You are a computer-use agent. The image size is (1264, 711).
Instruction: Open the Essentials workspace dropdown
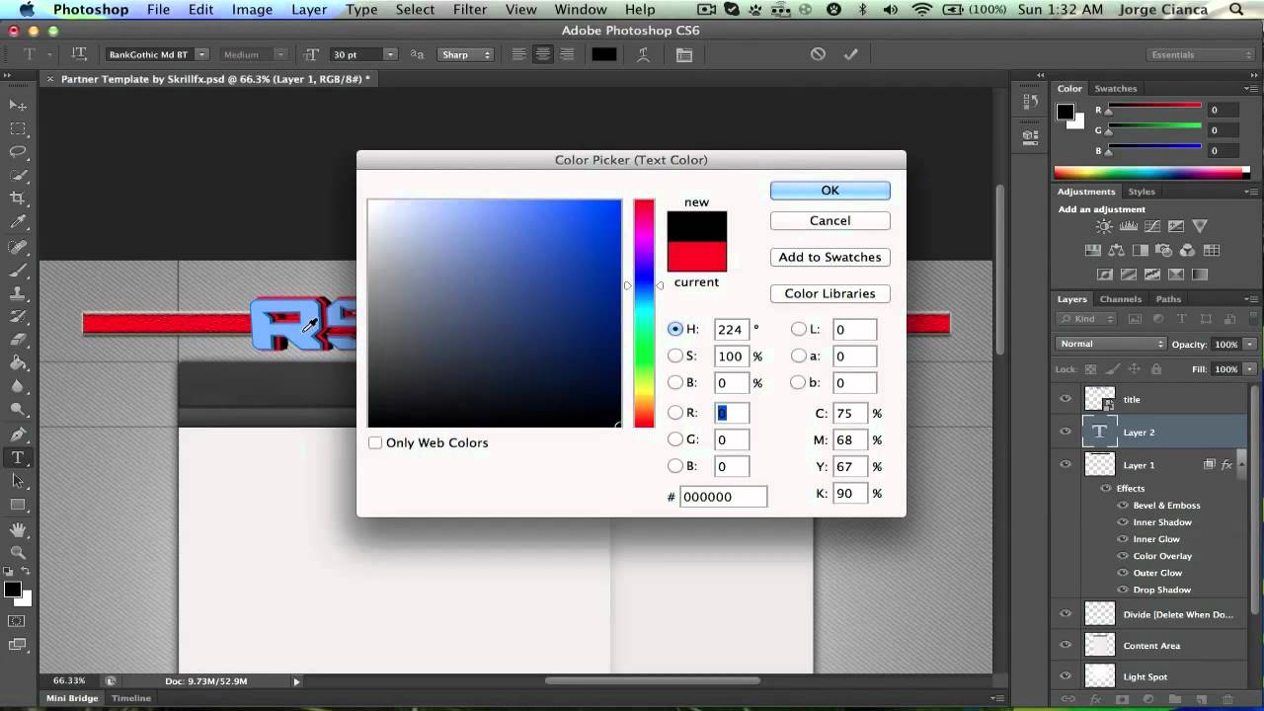coord(1201,54)
